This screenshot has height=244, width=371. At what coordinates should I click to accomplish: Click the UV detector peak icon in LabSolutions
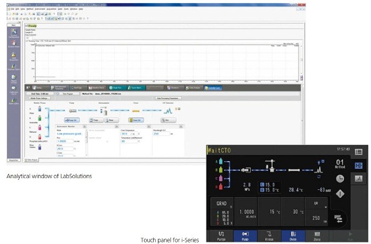168,111
